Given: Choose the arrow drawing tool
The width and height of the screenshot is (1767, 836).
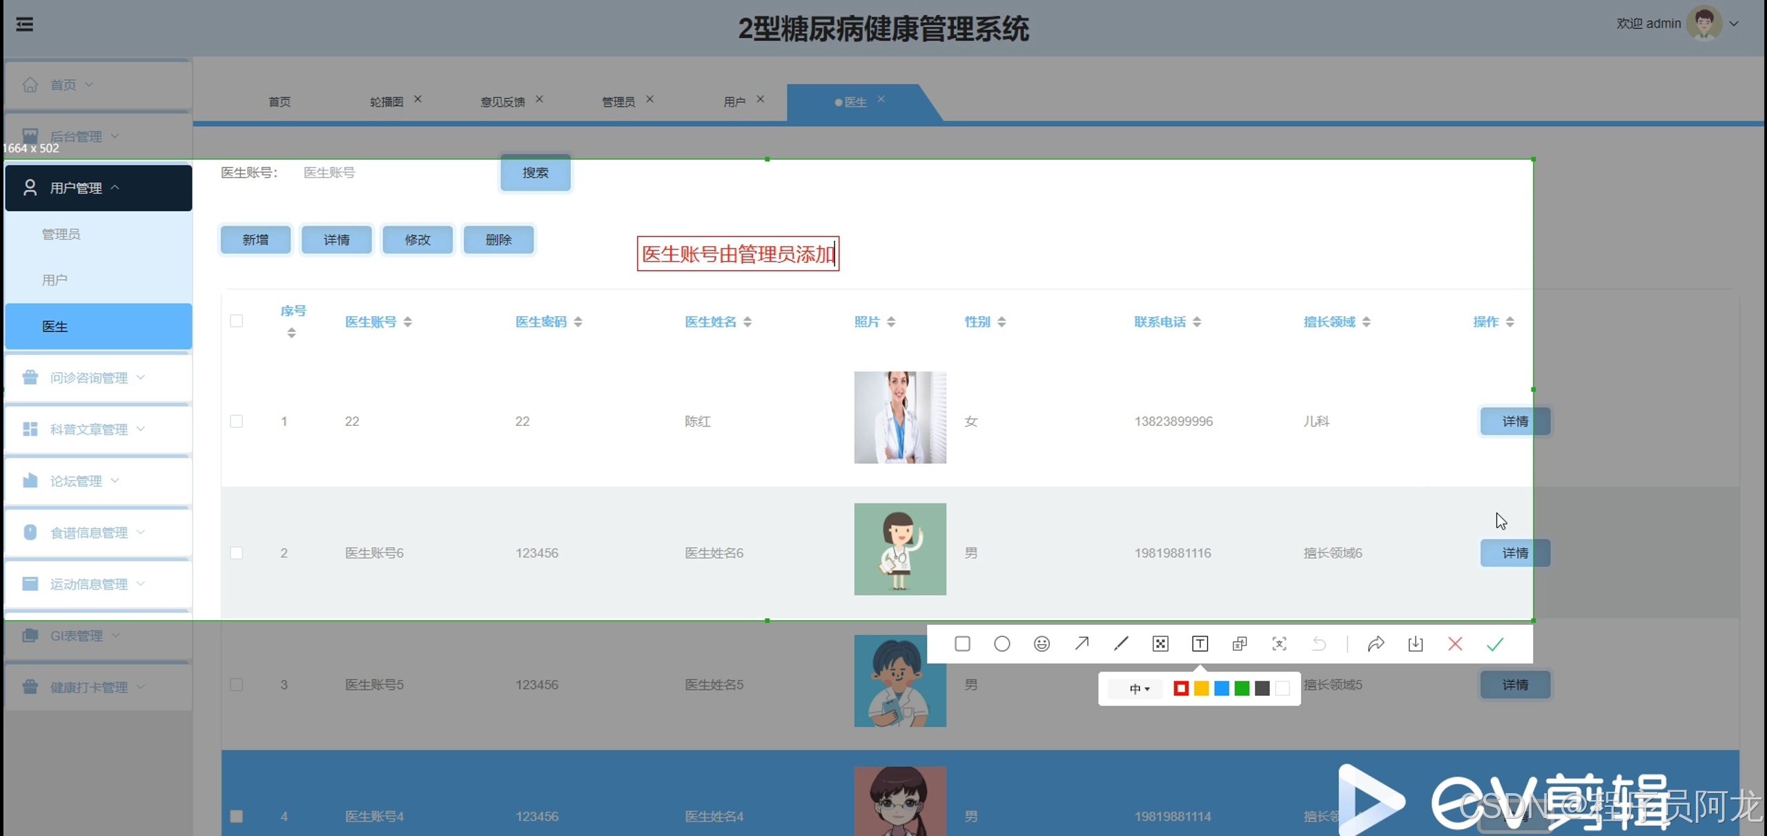Looking at the screenshot, I should [x=1082, y=644].
